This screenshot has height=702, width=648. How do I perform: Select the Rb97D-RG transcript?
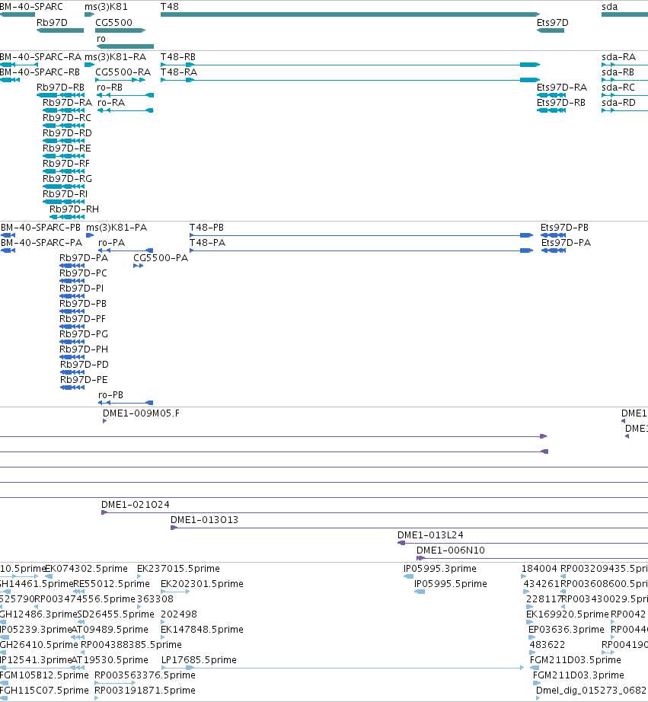[67, 179]
